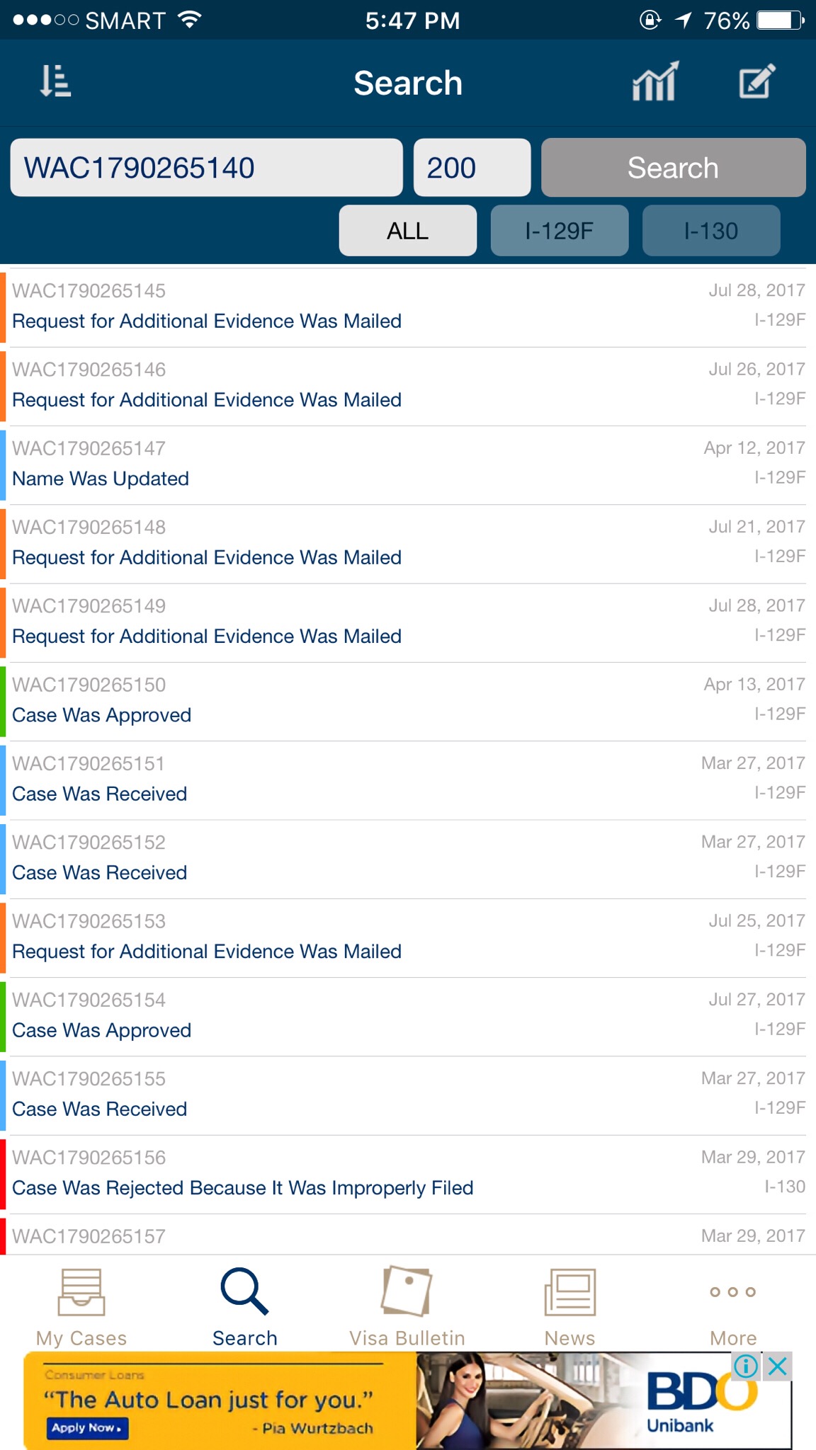This screenshot has height=1450, width=816.
Task: Open the statistics chart icon
Action: click(x=655, y=81)
